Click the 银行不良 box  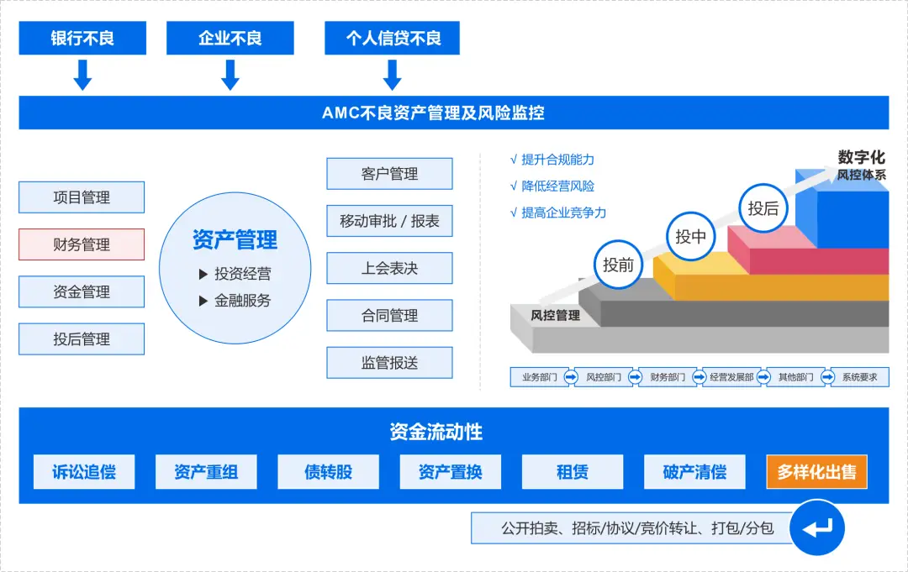[x=82, y=38]
